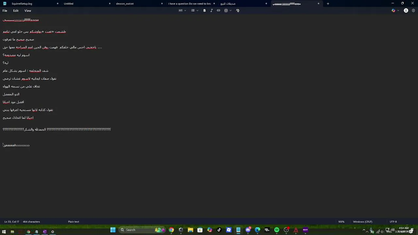The width and height of the screenshot is (418, 235).
Task: Click the Plain text format indicator
Action: 73,222
